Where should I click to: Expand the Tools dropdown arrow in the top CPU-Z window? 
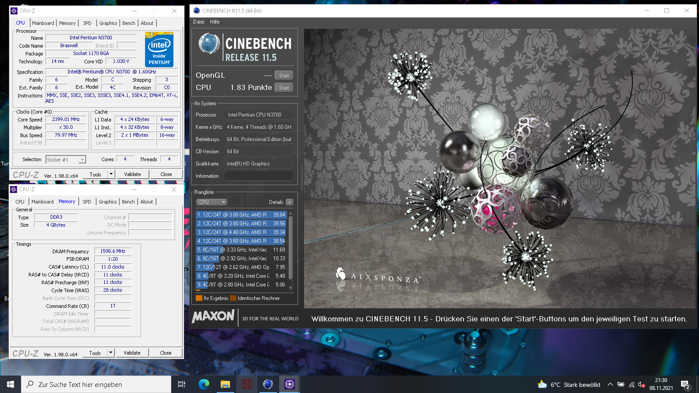pos(111,174)
